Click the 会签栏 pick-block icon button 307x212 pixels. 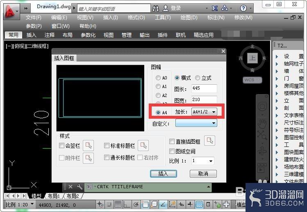88,146
